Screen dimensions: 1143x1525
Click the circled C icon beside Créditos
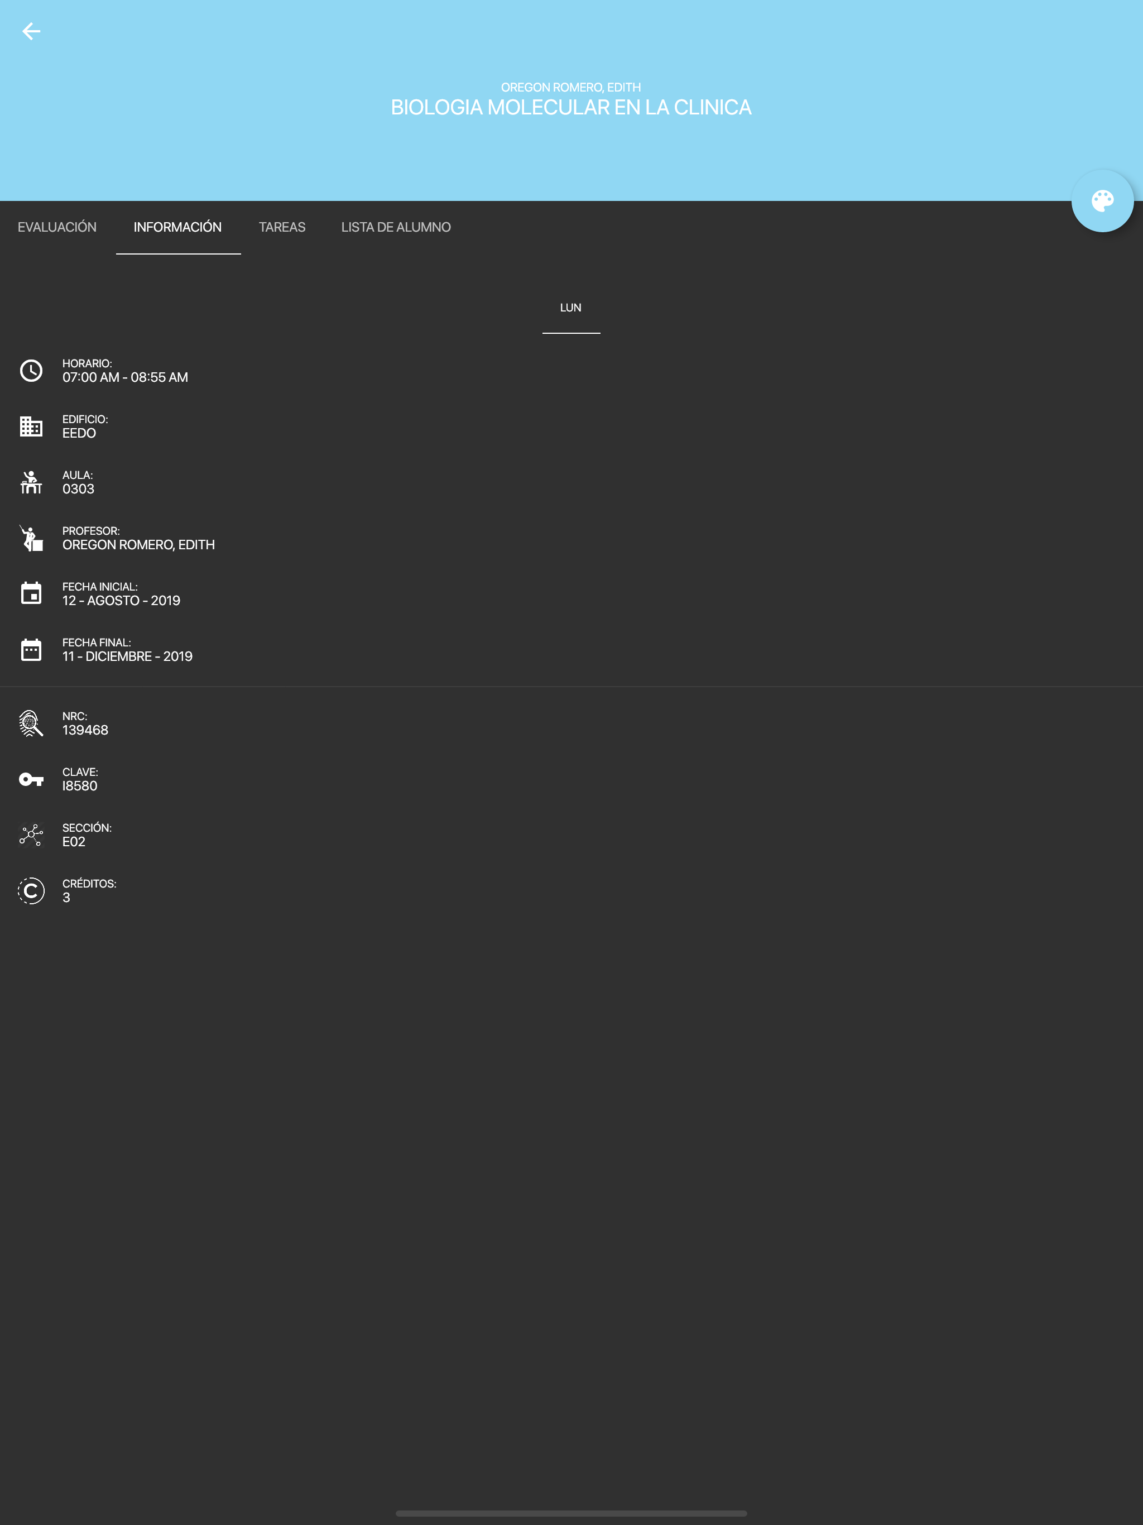[x=31, y=891]
